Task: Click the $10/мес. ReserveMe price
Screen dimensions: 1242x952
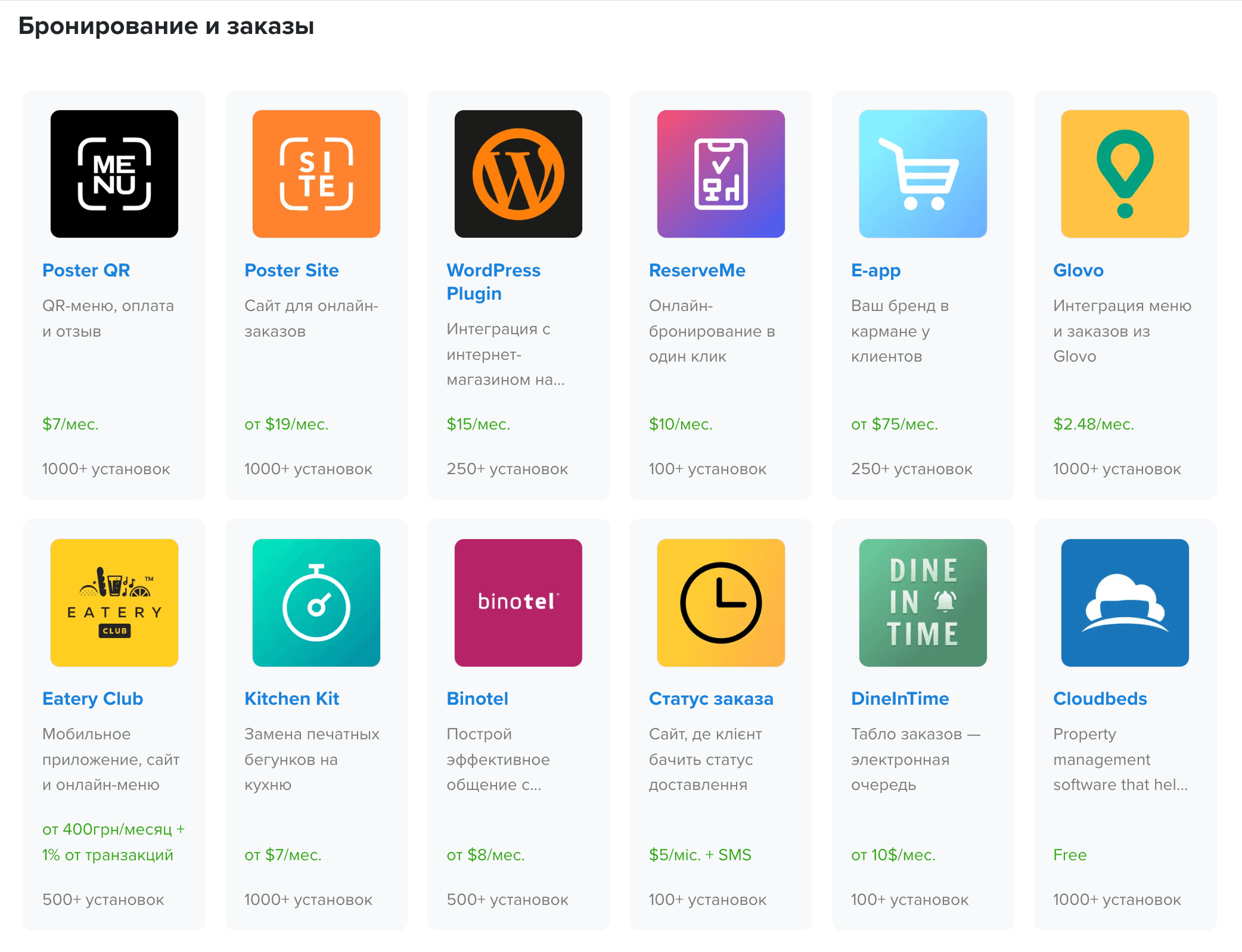Action: click(x=681, y=424)
